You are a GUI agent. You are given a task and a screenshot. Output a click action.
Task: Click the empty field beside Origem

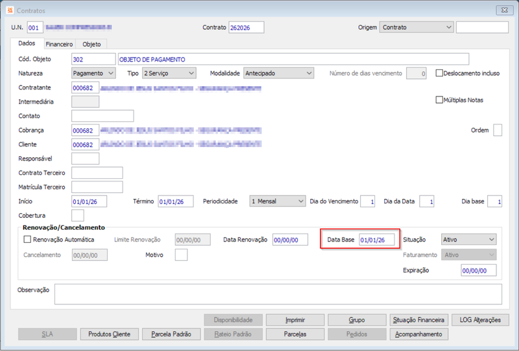point(482,27)
